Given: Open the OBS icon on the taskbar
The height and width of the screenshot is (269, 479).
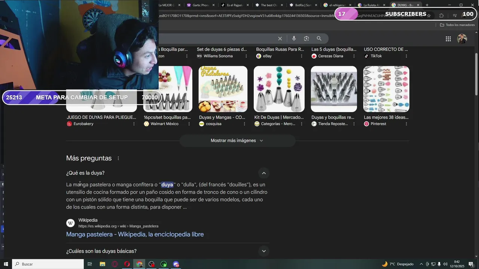Looking at the screenshot, I should pyautogui.click(x=151, y=264).
